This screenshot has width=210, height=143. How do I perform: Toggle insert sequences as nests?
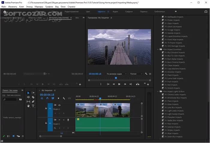coord(42,98)
